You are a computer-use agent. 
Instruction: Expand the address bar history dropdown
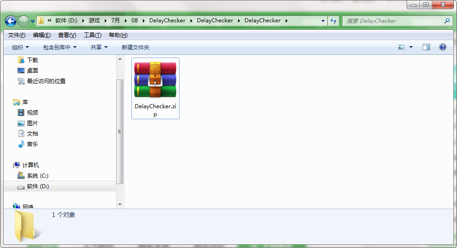click(x=323, y=21)
